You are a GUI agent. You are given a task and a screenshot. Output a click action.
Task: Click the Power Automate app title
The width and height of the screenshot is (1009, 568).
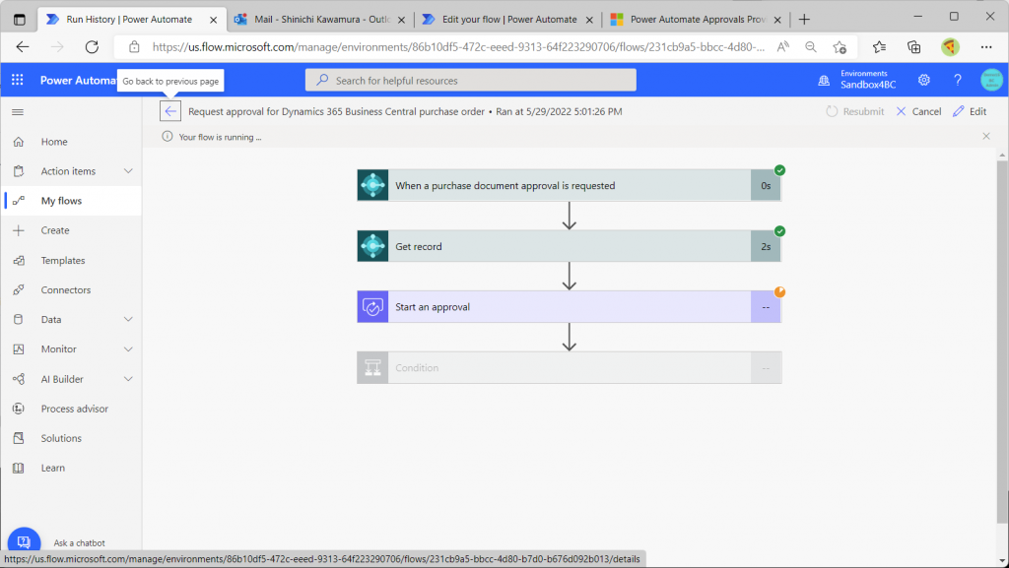[x=78, y=81]
